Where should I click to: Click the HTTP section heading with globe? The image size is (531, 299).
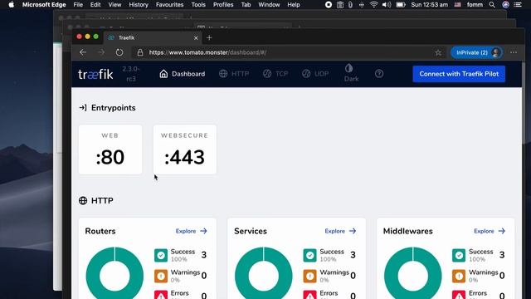pyautogui.click(x=96, y=201)
